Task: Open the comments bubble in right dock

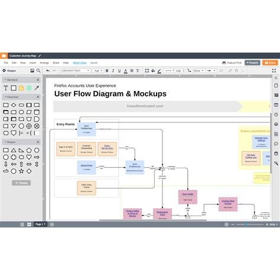Action: point(276,144)
